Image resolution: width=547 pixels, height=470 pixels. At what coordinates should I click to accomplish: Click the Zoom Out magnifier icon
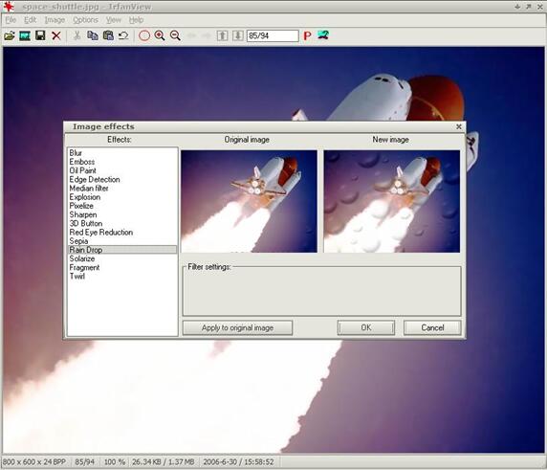[175, 35]
